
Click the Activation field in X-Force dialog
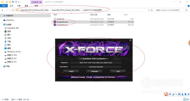pos(96,67)
